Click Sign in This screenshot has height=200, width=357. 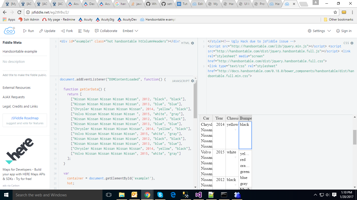(344, 31)
